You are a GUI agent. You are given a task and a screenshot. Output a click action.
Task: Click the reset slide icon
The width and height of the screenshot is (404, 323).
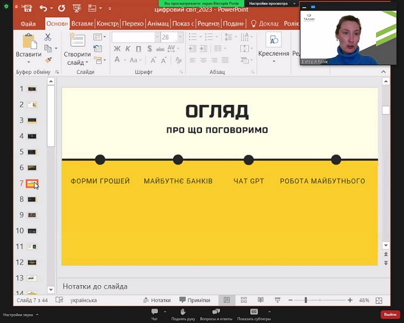(98, 48)
